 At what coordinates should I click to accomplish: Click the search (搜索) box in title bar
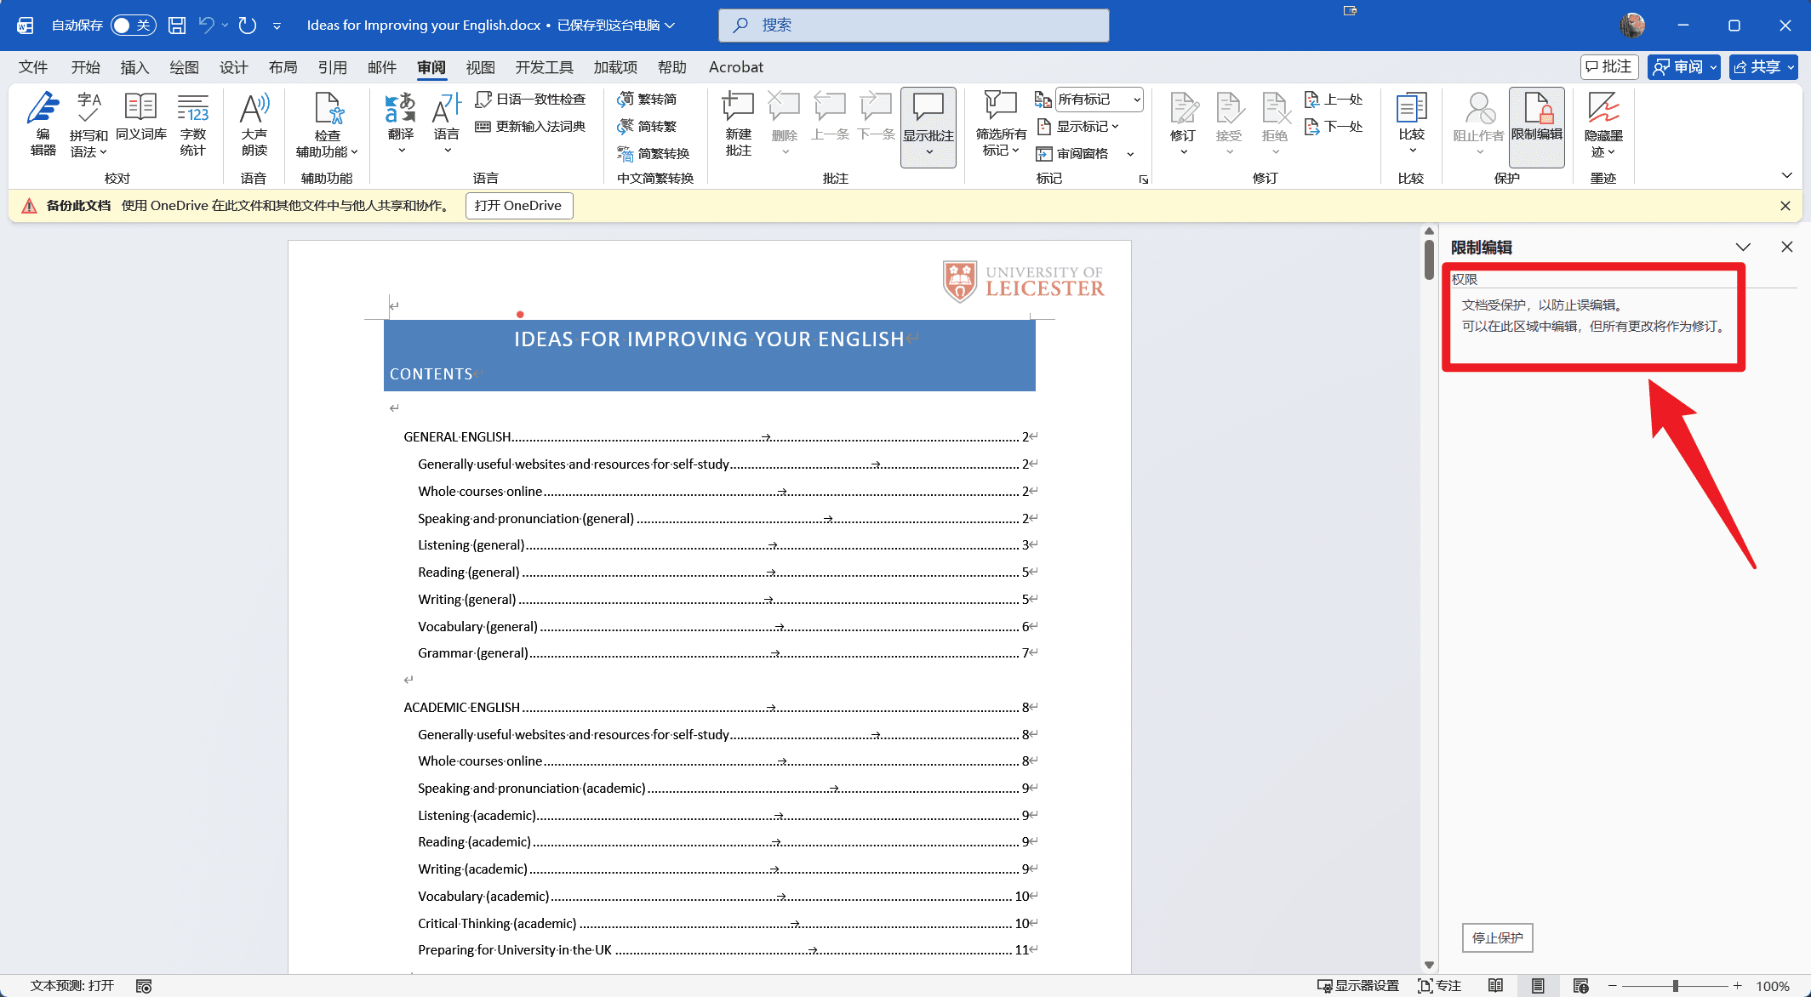913,26
